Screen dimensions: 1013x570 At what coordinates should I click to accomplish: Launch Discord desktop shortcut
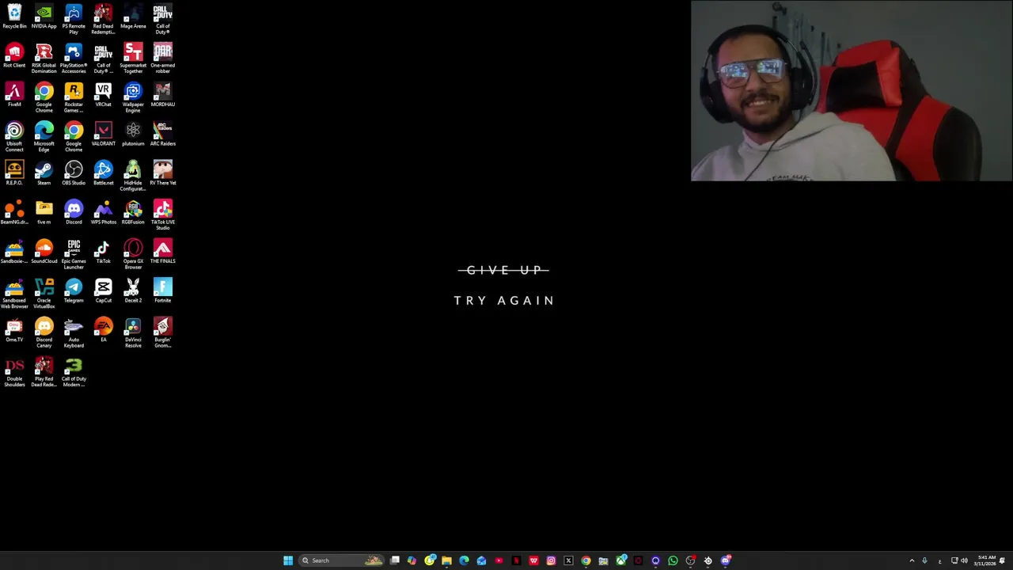[x=74, y=213]
